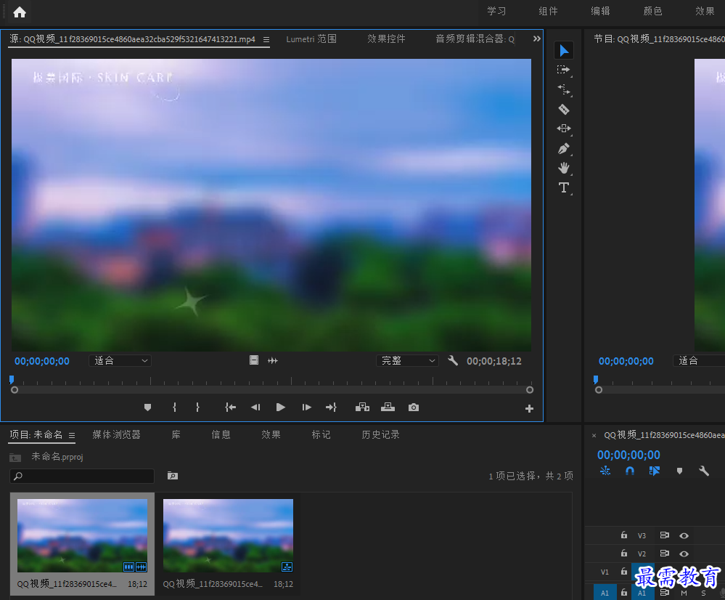The height and width of the screenshot is (600, 725).
Task: Open 音频剪辑混合器 tab
Action: click(x=475, y=39)
